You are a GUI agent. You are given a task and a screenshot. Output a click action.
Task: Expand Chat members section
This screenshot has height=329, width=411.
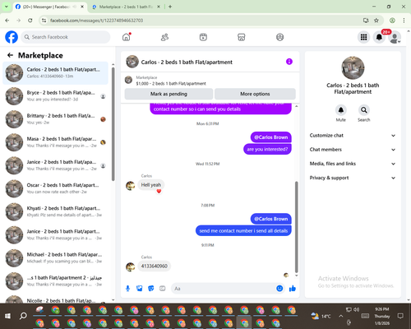click(x=353, y=150)
